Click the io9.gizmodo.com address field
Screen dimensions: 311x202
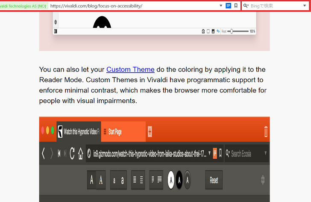(150, 154)
